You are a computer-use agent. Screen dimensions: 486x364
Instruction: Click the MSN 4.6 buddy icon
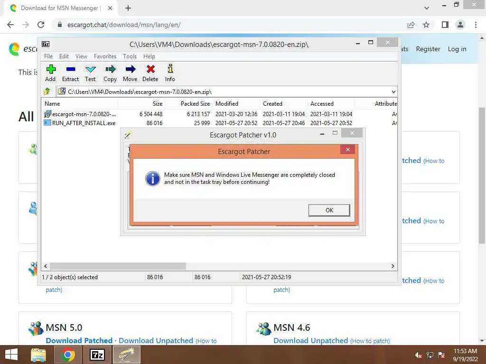point(264,328)
